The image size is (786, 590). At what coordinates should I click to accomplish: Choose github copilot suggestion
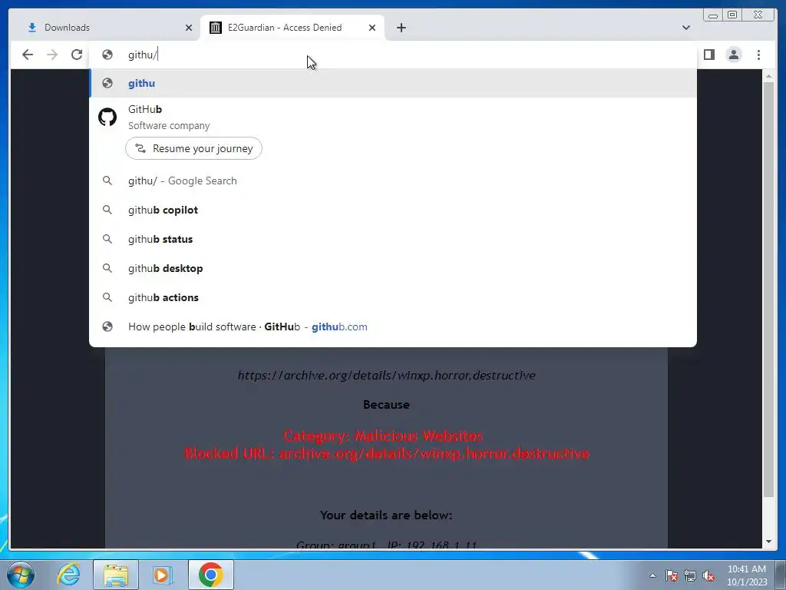(x=393, y=210)
